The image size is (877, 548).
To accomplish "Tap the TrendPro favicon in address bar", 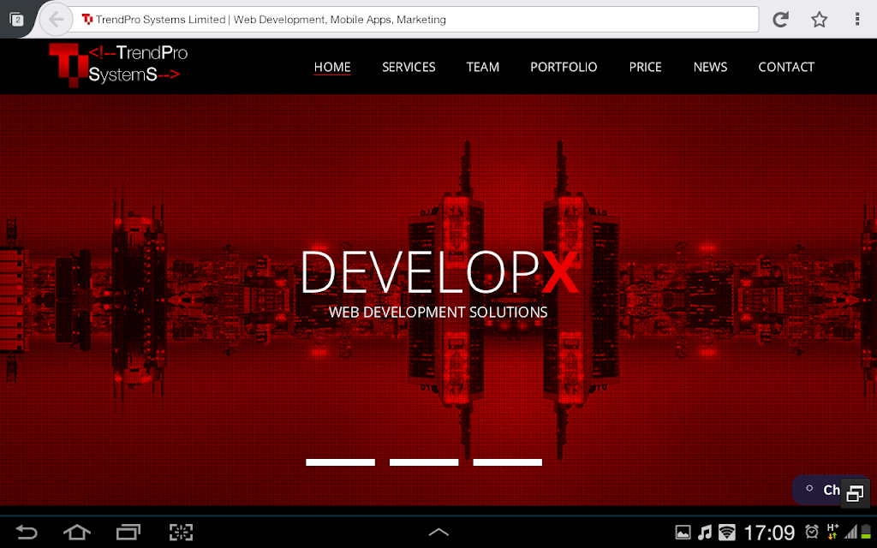I will [87, 20].
